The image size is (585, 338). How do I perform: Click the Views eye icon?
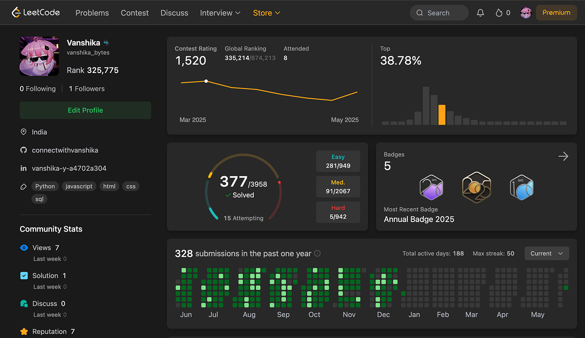click(24, 248)
